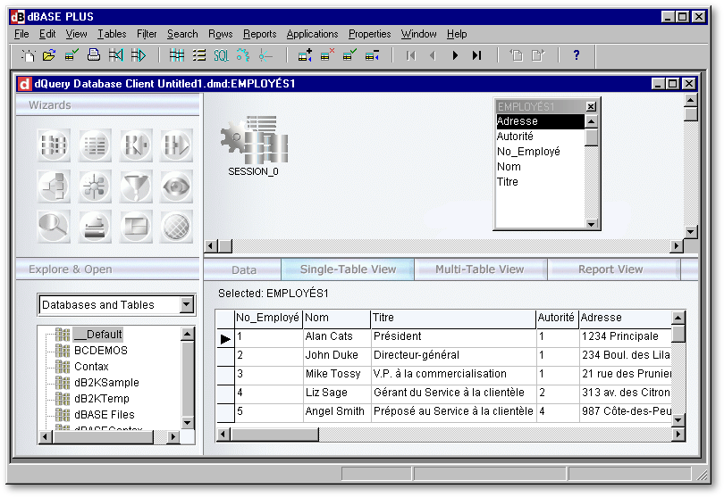
Task: Open the Applications menu
Action: point(312,34)
